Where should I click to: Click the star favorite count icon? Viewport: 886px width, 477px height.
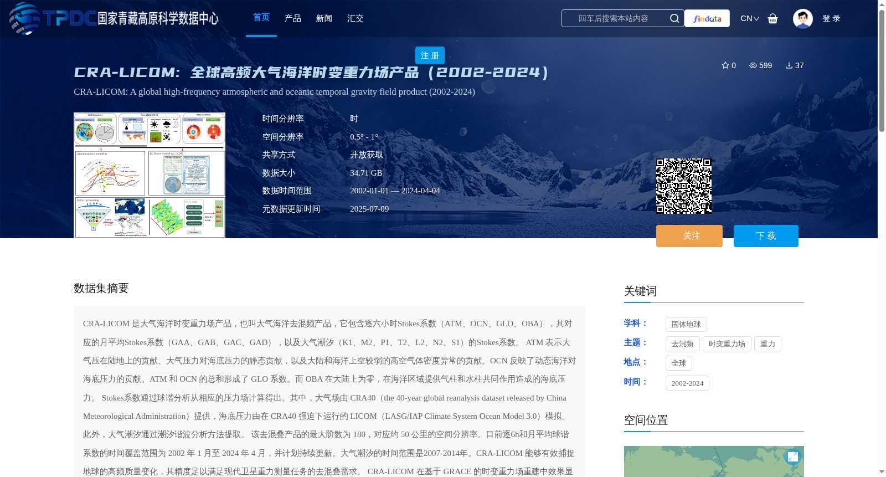[725, 65]
